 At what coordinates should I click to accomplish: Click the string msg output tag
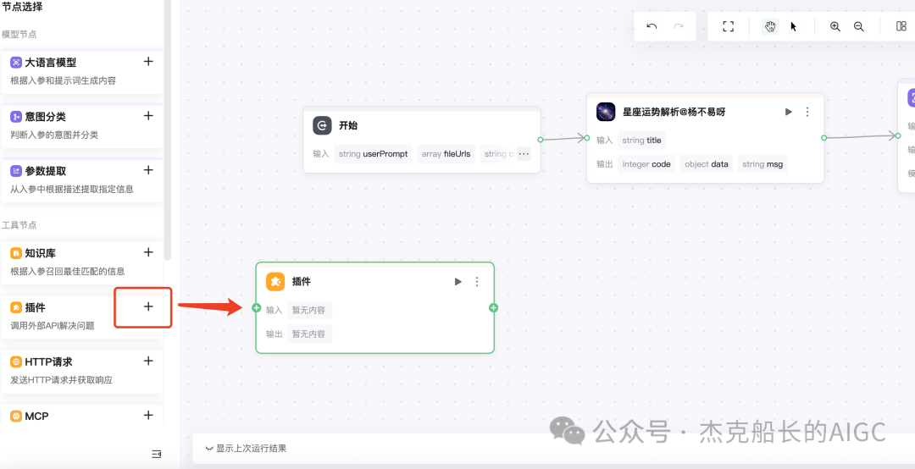(x=762, y=164)
